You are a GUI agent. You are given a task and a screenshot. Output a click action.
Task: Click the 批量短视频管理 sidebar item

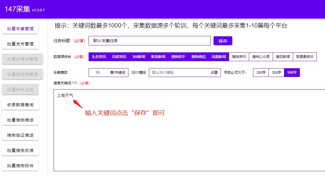[23, 74]
